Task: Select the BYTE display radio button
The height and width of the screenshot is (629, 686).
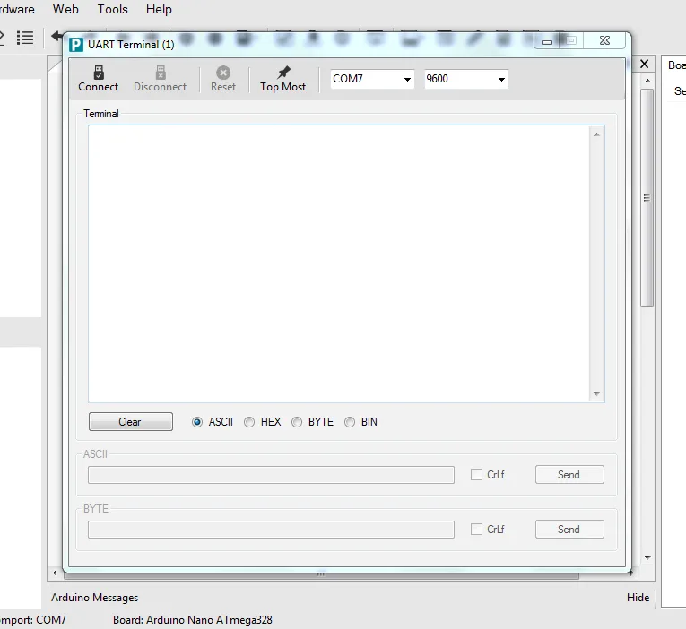Action: [297, 422]
